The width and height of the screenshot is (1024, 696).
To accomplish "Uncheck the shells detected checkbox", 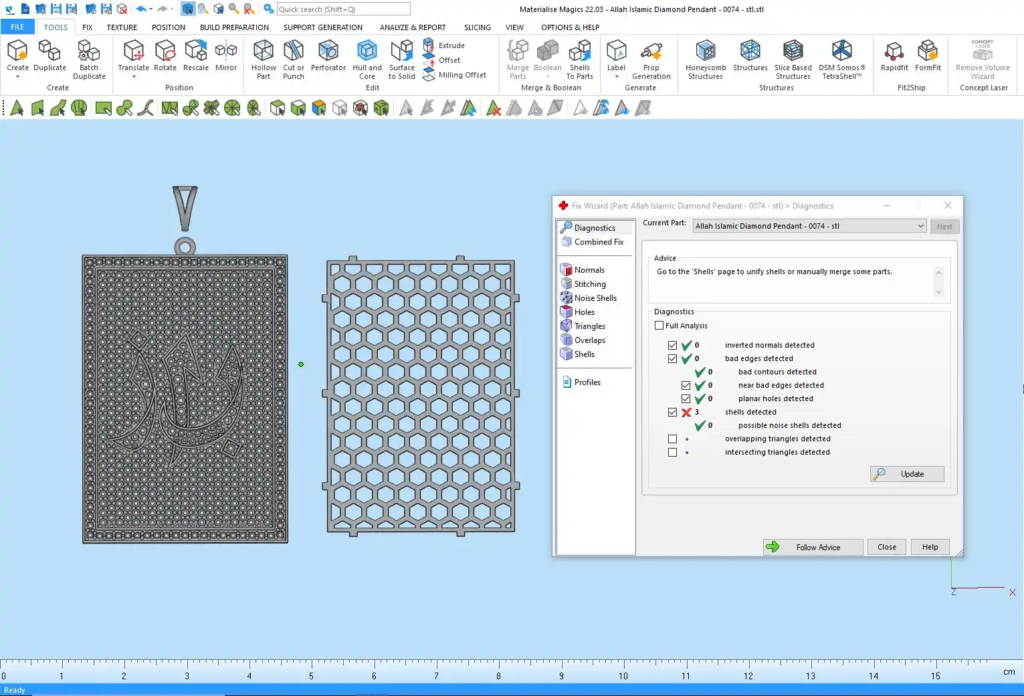I will (x=672, y=413).
